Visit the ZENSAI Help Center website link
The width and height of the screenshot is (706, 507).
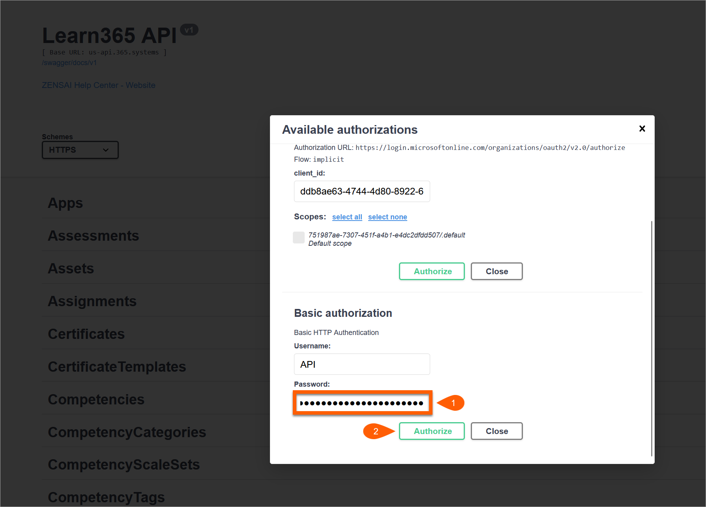[98, 85]
